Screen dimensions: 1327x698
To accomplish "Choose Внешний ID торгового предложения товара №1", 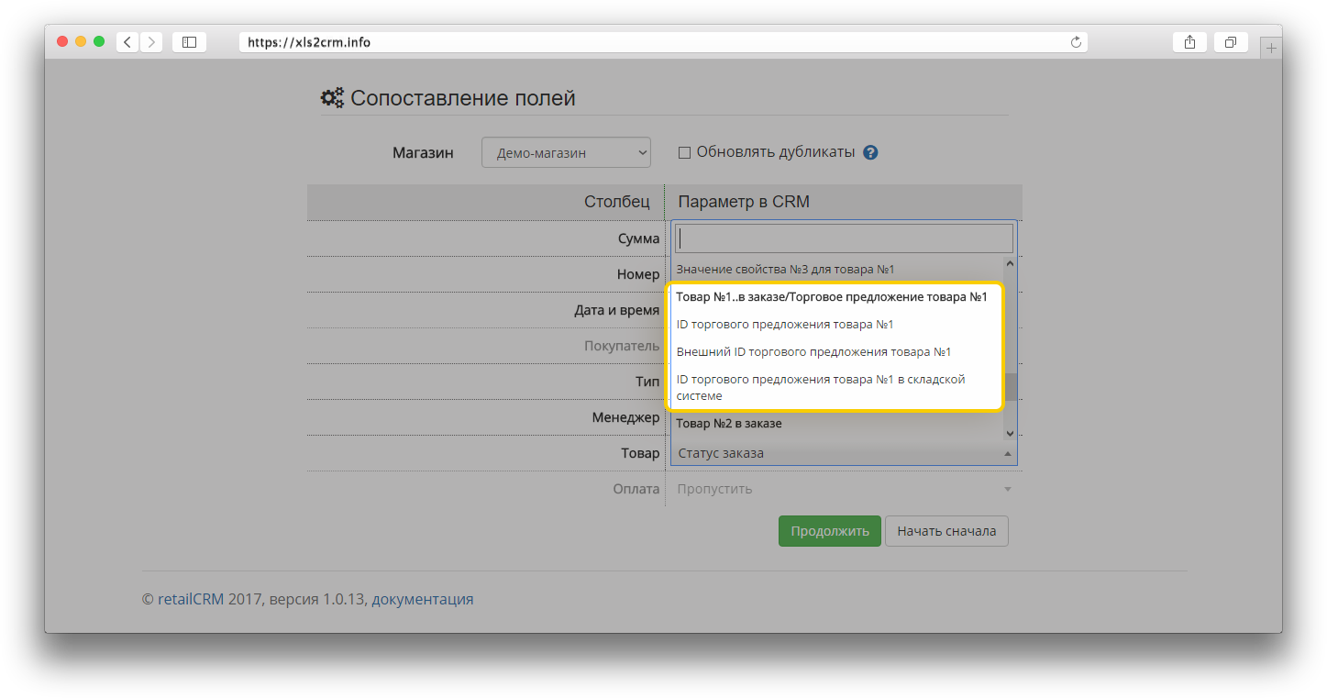I will tap(813, 352).
